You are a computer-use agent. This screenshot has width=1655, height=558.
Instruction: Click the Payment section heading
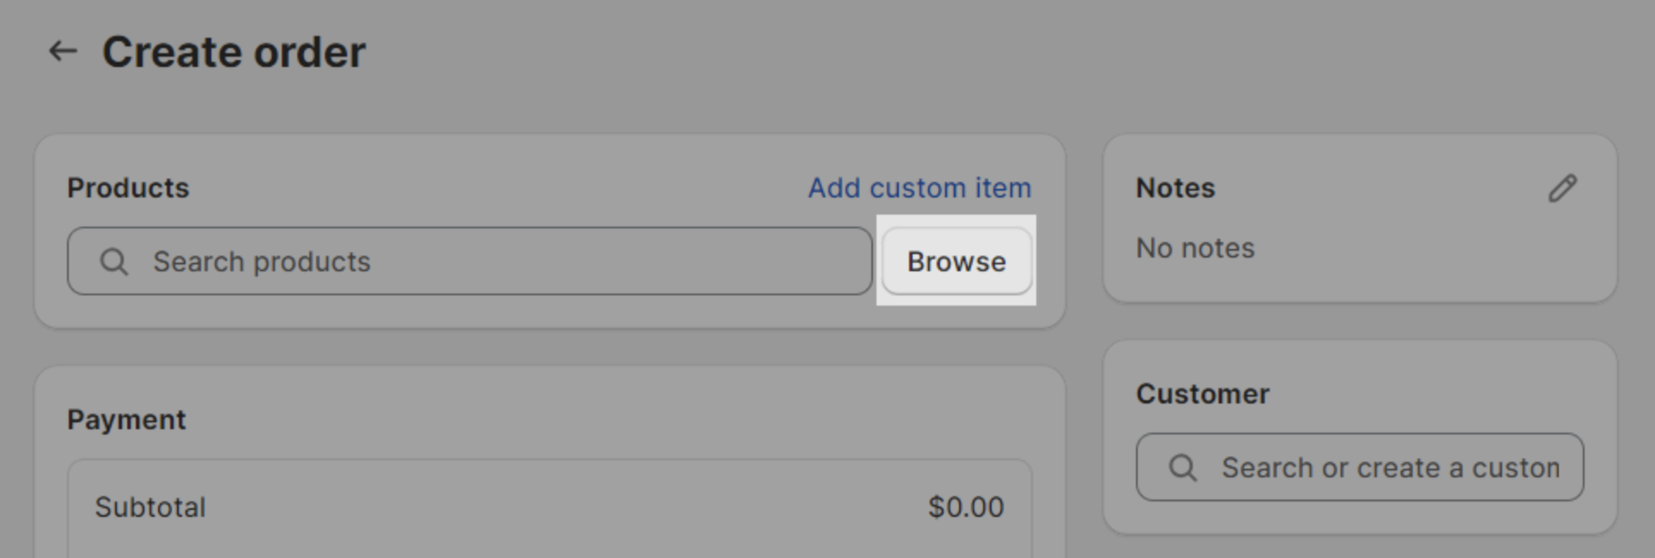point(126,419)
